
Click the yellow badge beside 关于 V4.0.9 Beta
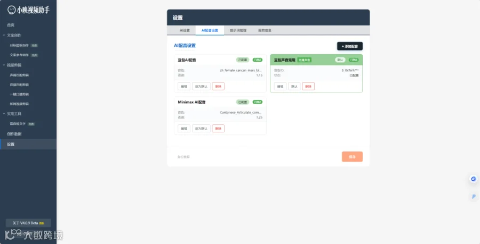pyautogui.click(x=42, y=223)
